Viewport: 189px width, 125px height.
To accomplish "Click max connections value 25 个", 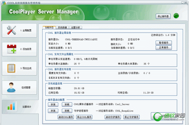I will click(77, 64).
